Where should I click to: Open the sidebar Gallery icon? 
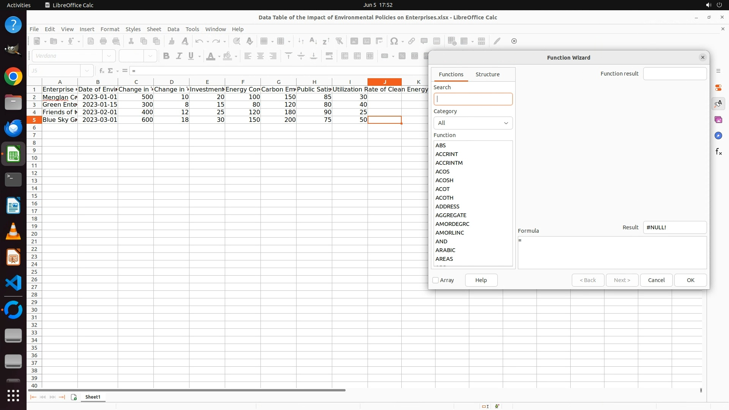[x=718, y=120]
